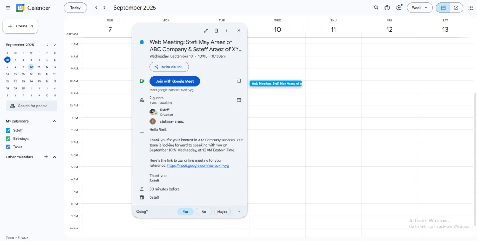Join with Google Meet

[175, 81]
